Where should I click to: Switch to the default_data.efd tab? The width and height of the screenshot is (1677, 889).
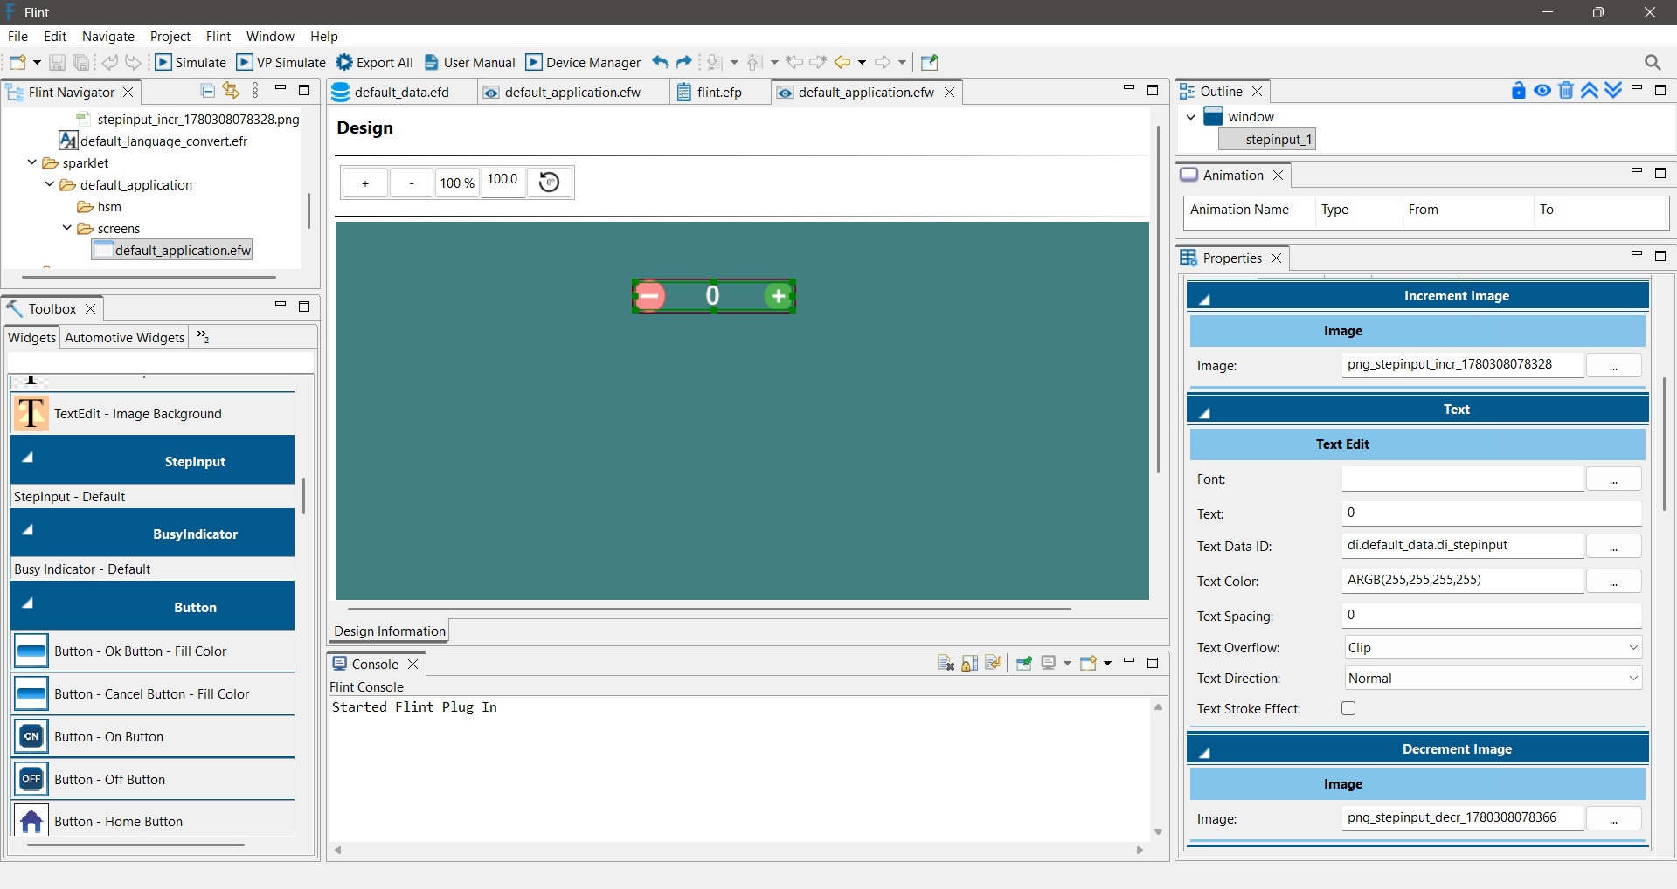(x=401, y=92)
